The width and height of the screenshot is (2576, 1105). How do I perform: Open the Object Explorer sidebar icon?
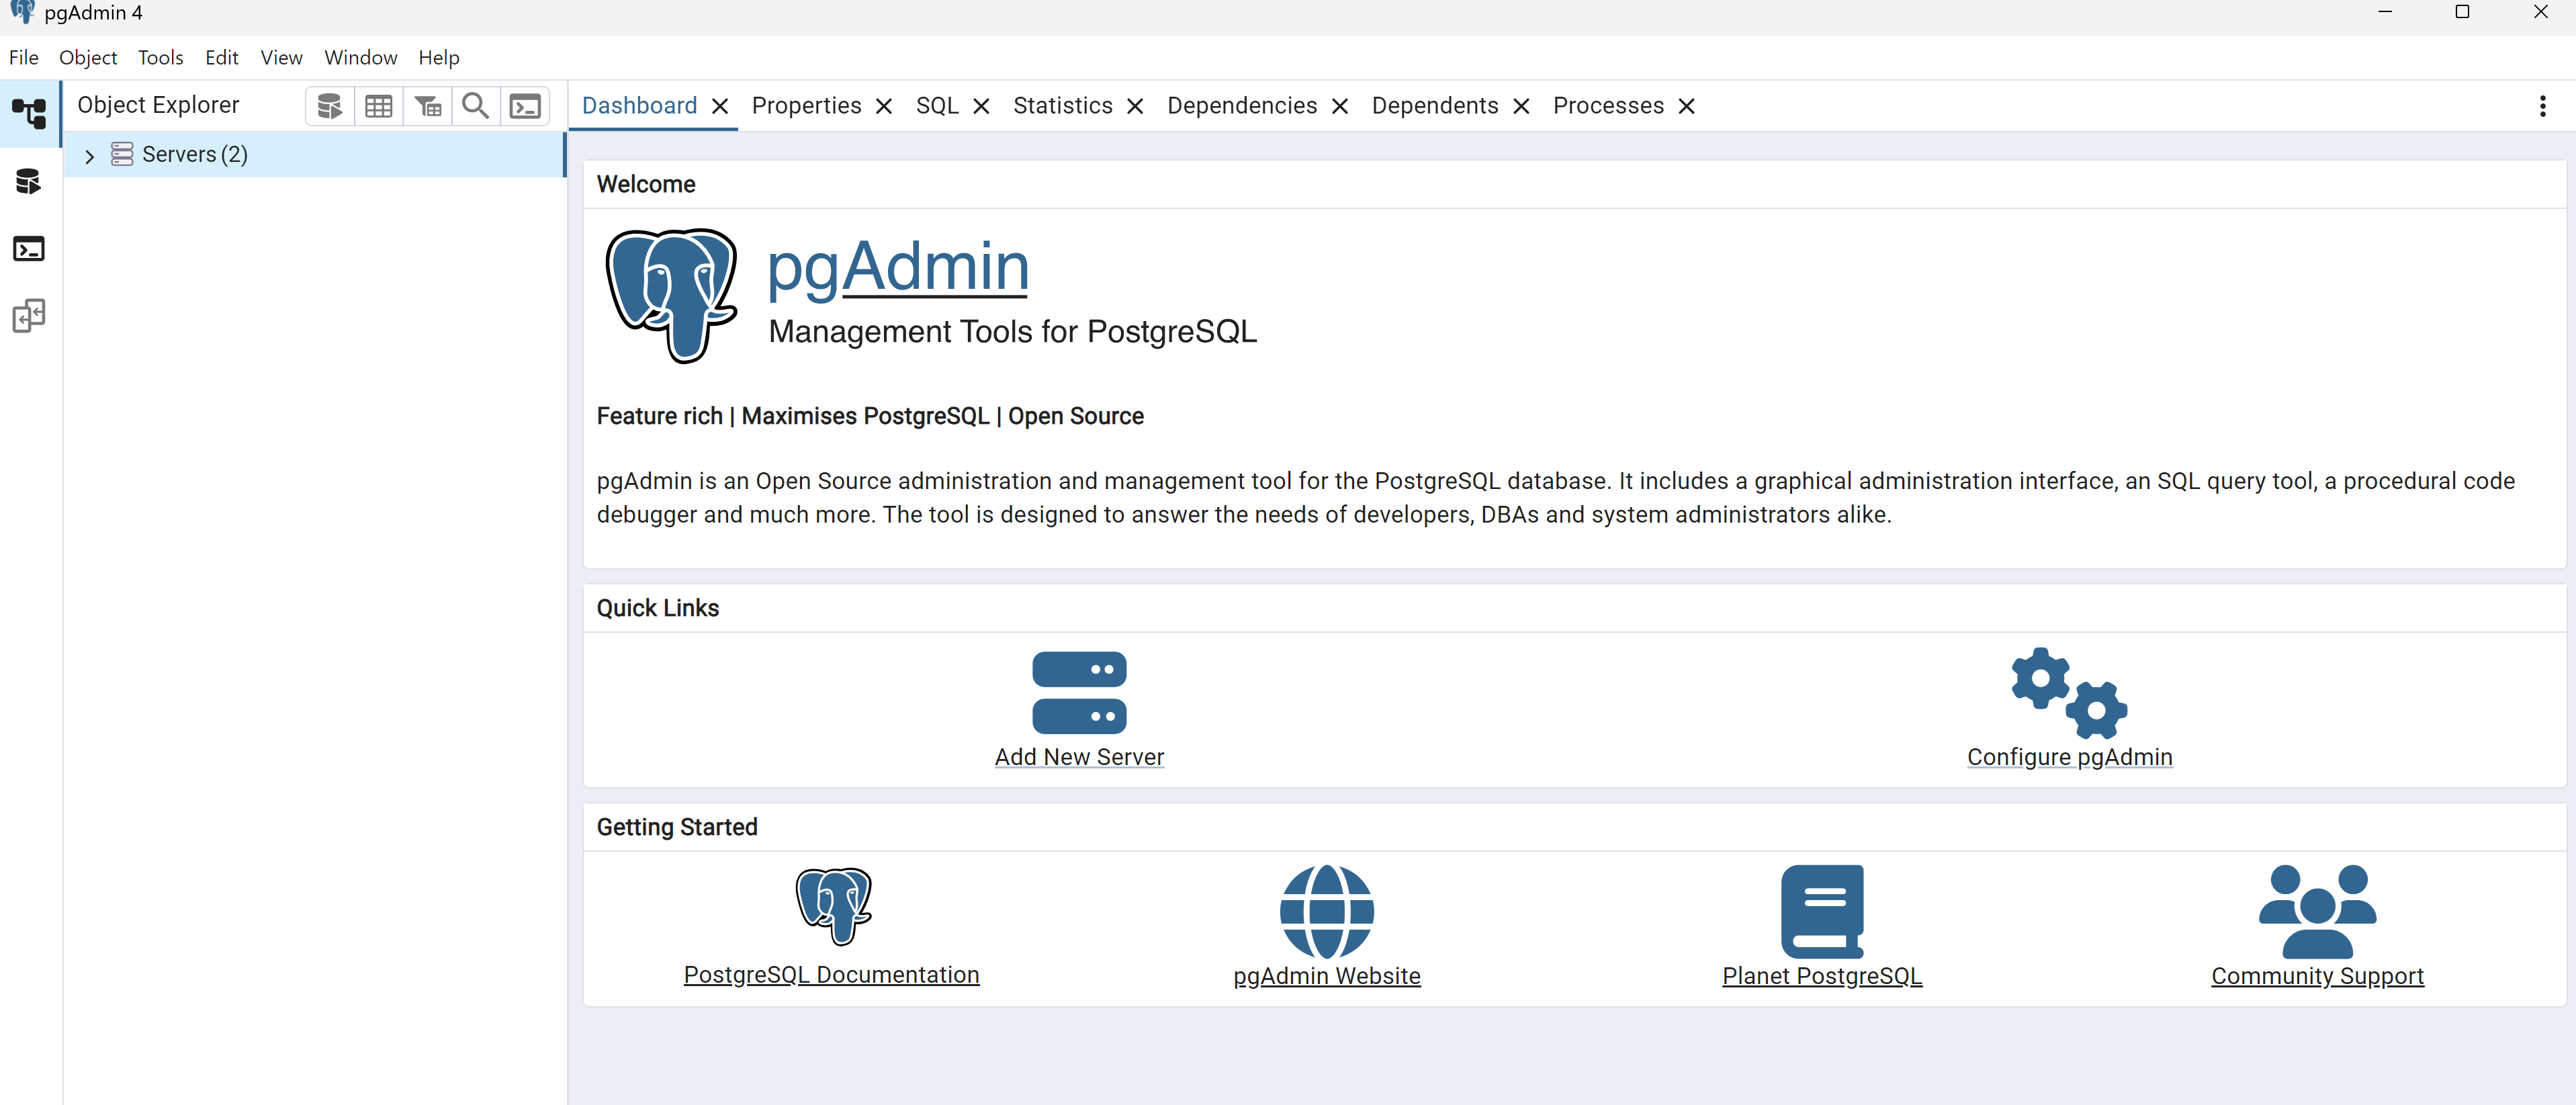(29, 113)
